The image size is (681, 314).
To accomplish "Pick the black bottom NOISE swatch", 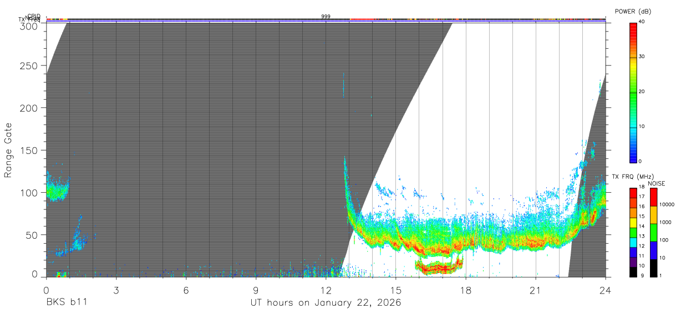I will (x=653, y=268).
